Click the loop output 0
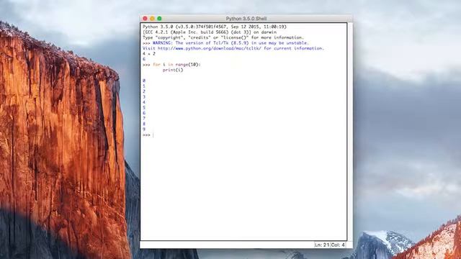This screenshot has width=461, height=259. (144, 81)
